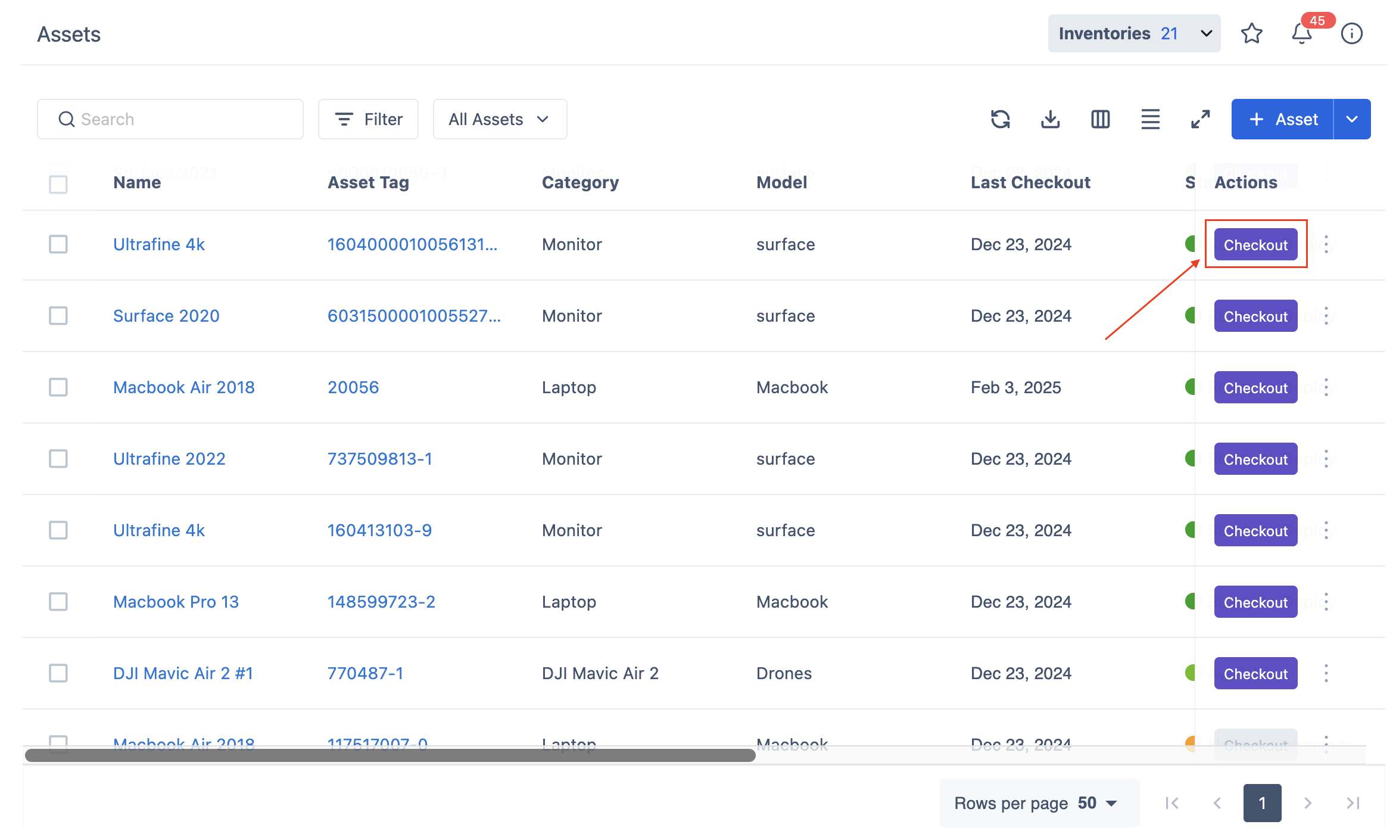Open the column settings icon
The height and width of the screenshot is (840, 1396).
click(x=1100, y=119)
